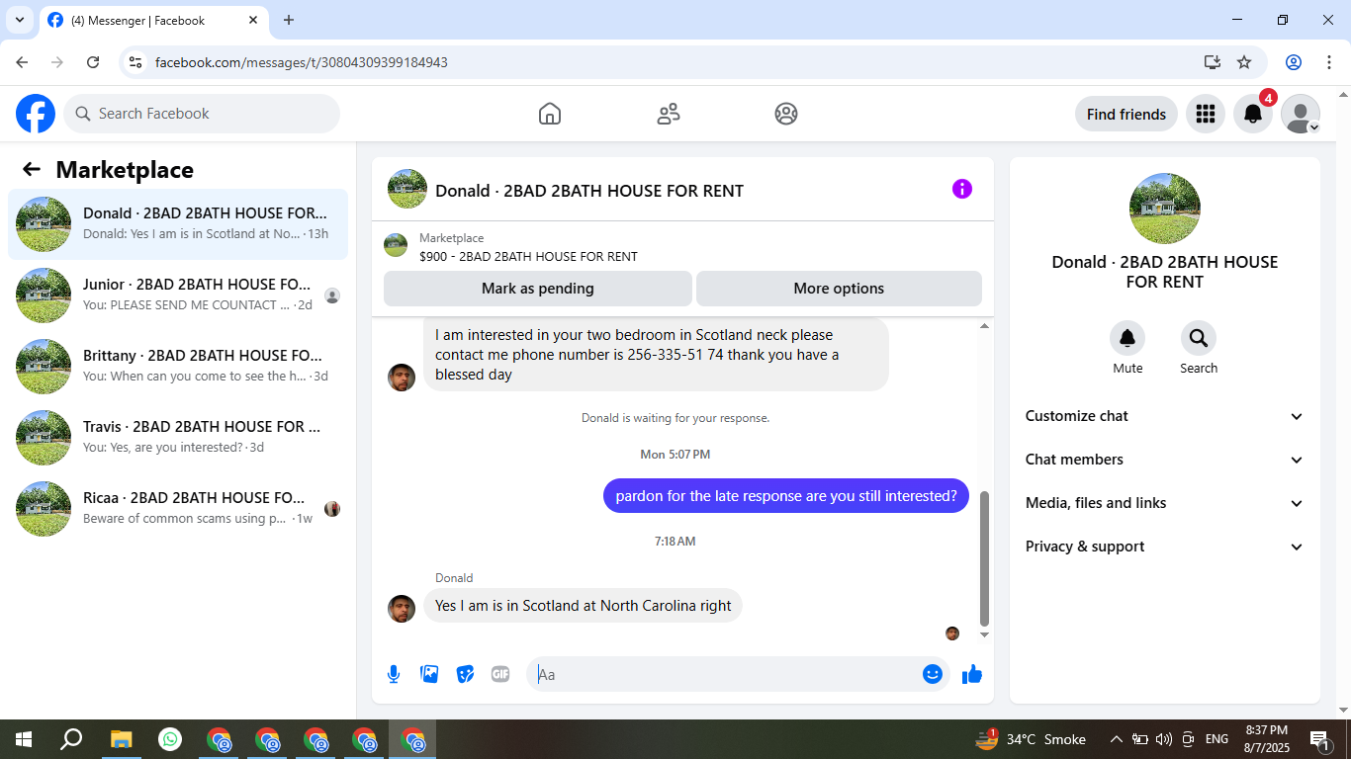
Task: Open Chrome tab search dropdown
Action: [19, 20]
